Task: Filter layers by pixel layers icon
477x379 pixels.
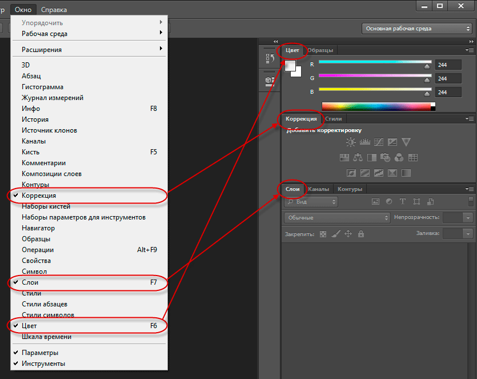Action: coord(376,202)
